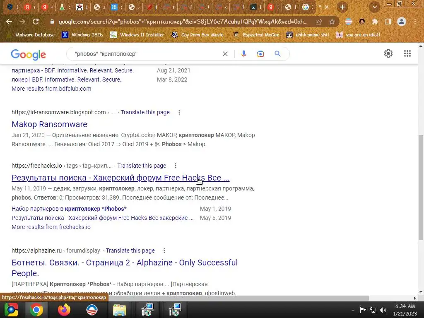Click the forward navigation arrow
Viewport: 424px width, 318px height.
pyautogui.click(x=22, y=22)
